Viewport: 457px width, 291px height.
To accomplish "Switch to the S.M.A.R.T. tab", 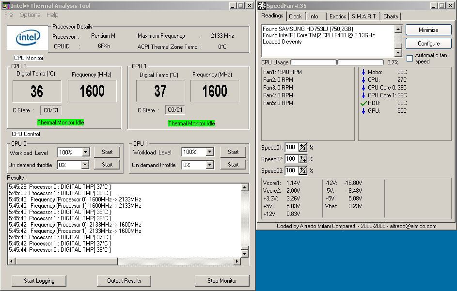I will pyautogui.click(x=364, y=16).
